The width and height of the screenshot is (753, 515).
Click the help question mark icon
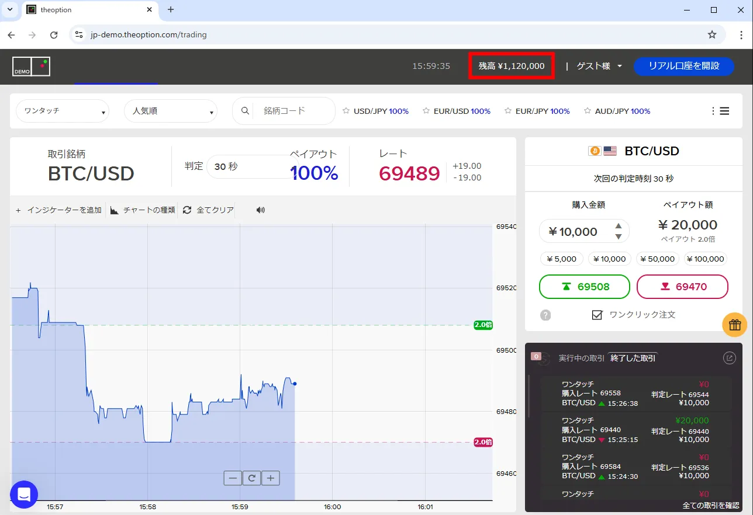click(545, 315)
